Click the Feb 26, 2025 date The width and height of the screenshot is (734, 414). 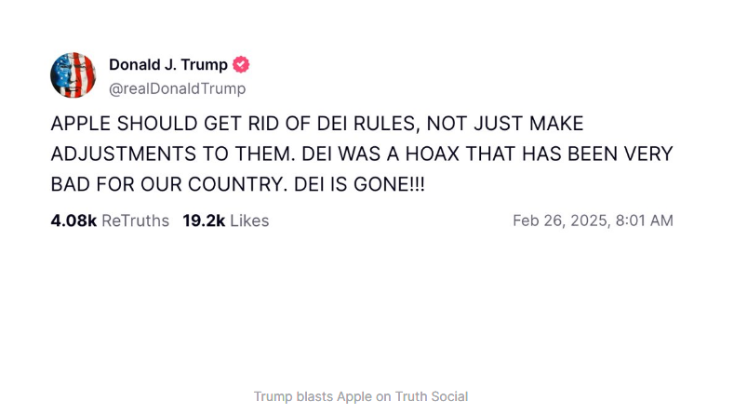click(558, 220)
